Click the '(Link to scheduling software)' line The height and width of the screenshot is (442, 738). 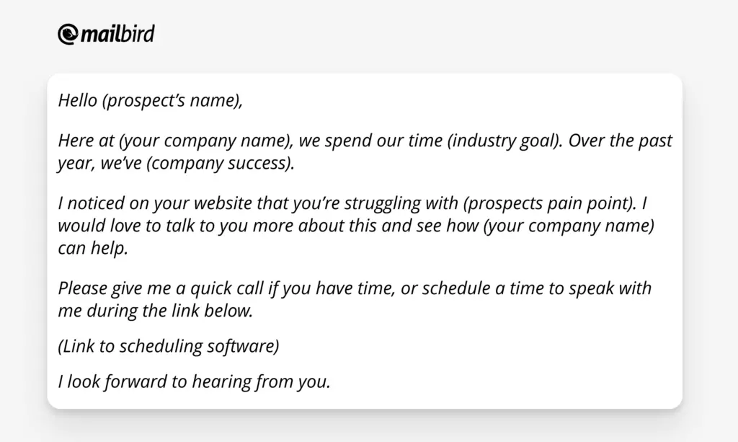tap(169, 346)
